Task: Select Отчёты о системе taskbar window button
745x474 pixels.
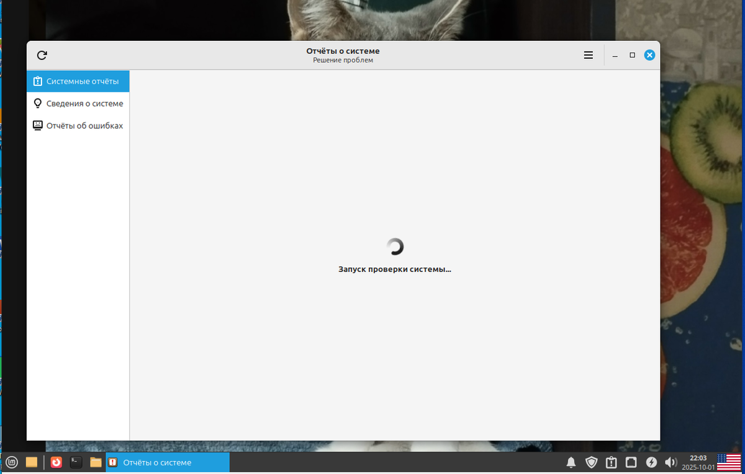Action: [x=168, y=462]
